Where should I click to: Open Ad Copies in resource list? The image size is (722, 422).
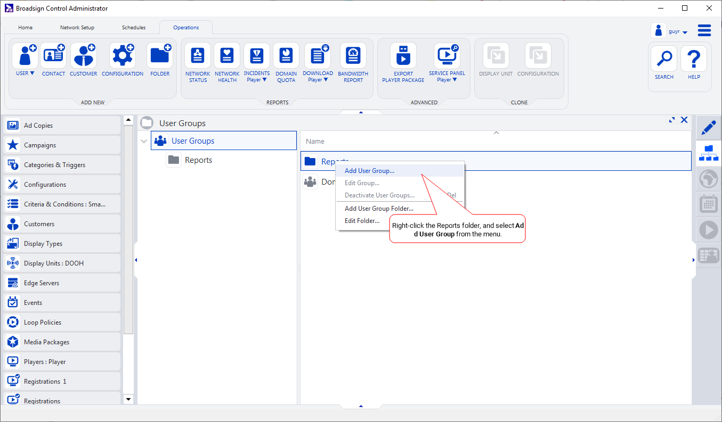(x=62, y=126)
